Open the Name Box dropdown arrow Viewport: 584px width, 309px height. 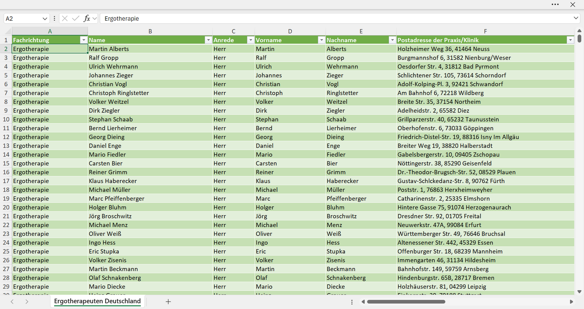pyautogui.click(x=45, y=19)
